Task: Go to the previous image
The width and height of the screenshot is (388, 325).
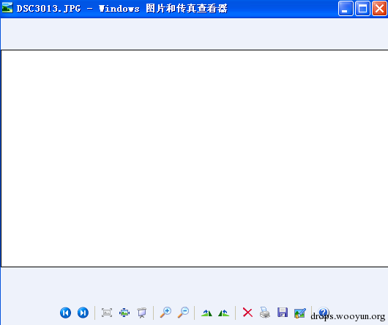Action: tap(66, 313)
